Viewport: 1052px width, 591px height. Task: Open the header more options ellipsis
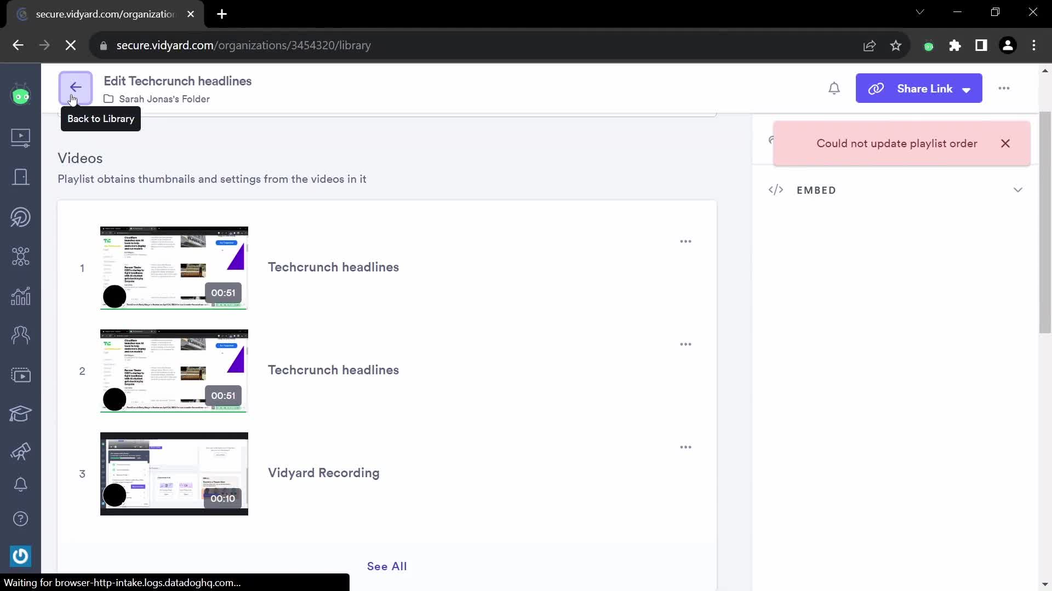click(x=1004, y=88)
